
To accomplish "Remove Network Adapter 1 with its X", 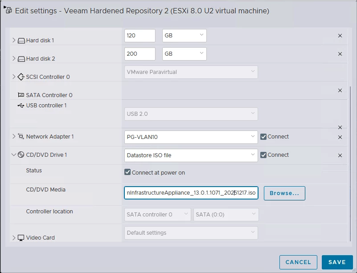I will pos(340,137).
